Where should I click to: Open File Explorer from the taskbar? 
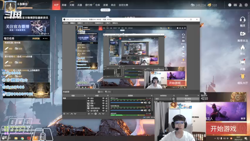coord(16,138)
